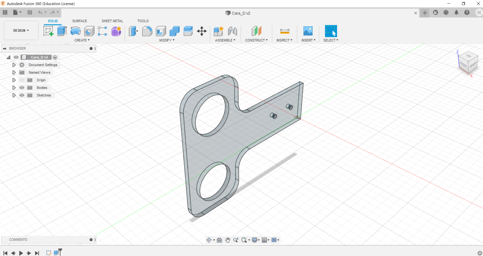
Task: Select the Press Pull tool
Action: (133, 31)
